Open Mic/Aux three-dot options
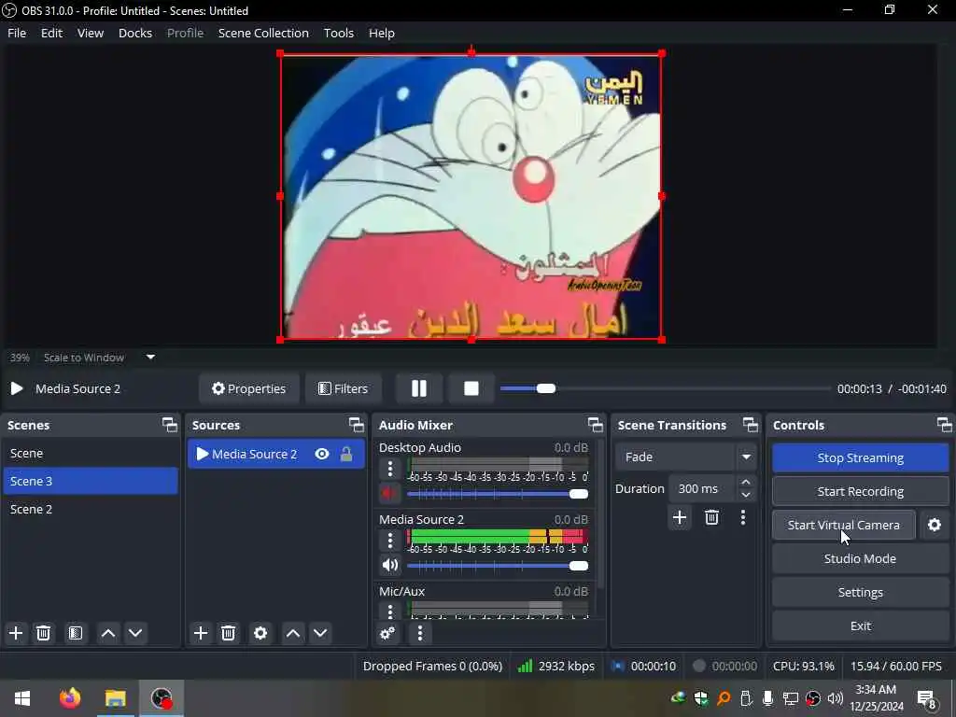The width and height of the screenshot is (956, 717). (x=390, y=611)
